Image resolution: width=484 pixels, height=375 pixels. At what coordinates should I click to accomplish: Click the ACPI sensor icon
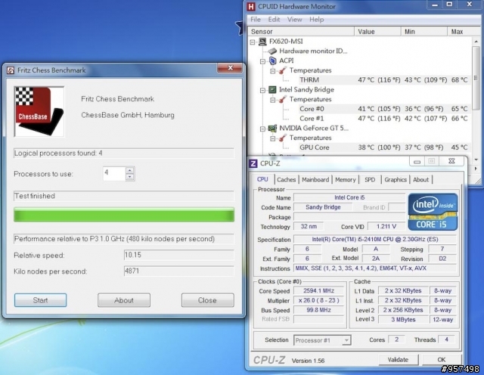(272, 60)
